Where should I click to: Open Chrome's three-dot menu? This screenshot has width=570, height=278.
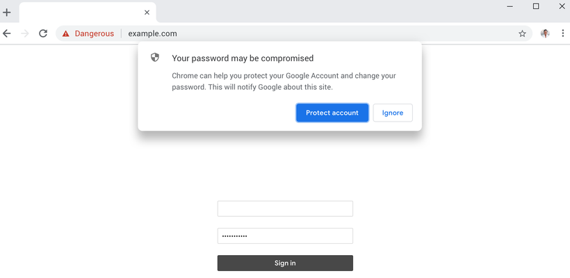[x=563, y=33]
